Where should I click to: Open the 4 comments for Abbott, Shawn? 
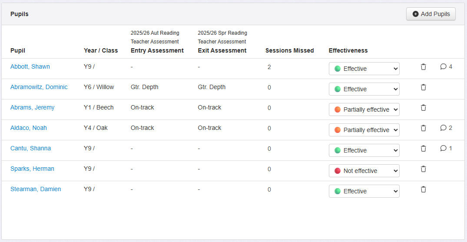tap(446, 66)
